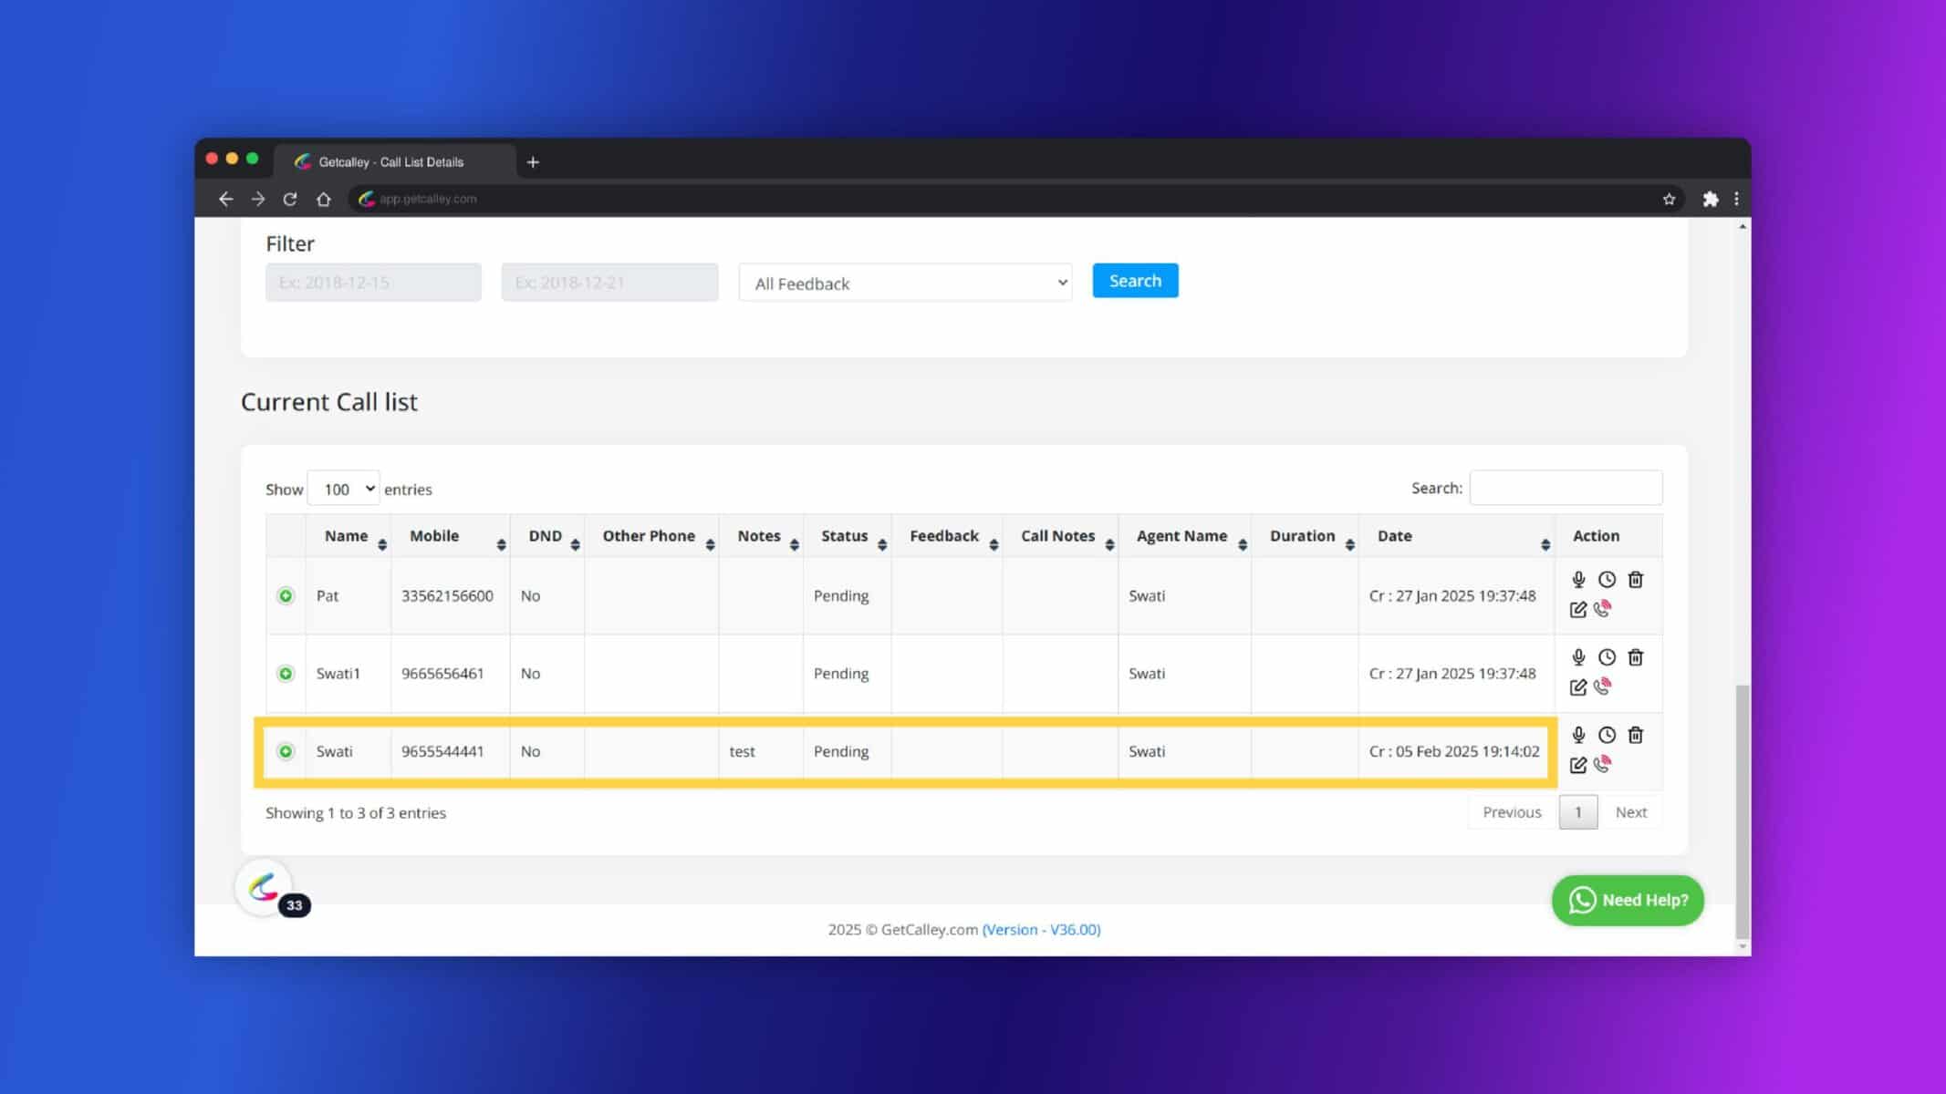Click the call history clock icon for Pat
Image resolution: width=1946 pixels, height=1094 pixels.
coord(1607,578)
